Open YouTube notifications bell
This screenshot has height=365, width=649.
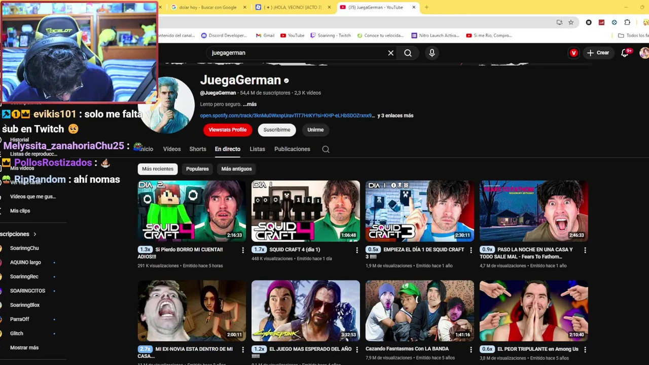[x=625, y=53]
